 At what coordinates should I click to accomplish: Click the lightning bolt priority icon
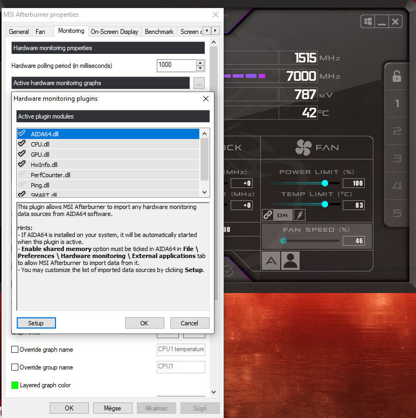(300, 215)
